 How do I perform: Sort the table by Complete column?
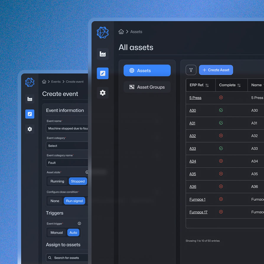click(x=230, y=85)
